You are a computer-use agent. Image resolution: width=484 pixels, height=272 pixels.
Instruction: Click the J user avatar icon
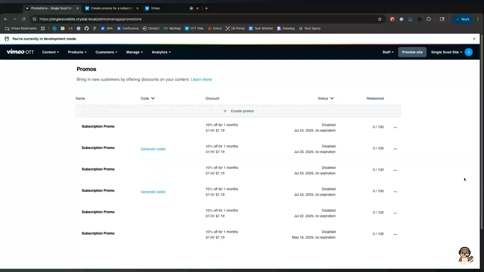tap(468, 52)
